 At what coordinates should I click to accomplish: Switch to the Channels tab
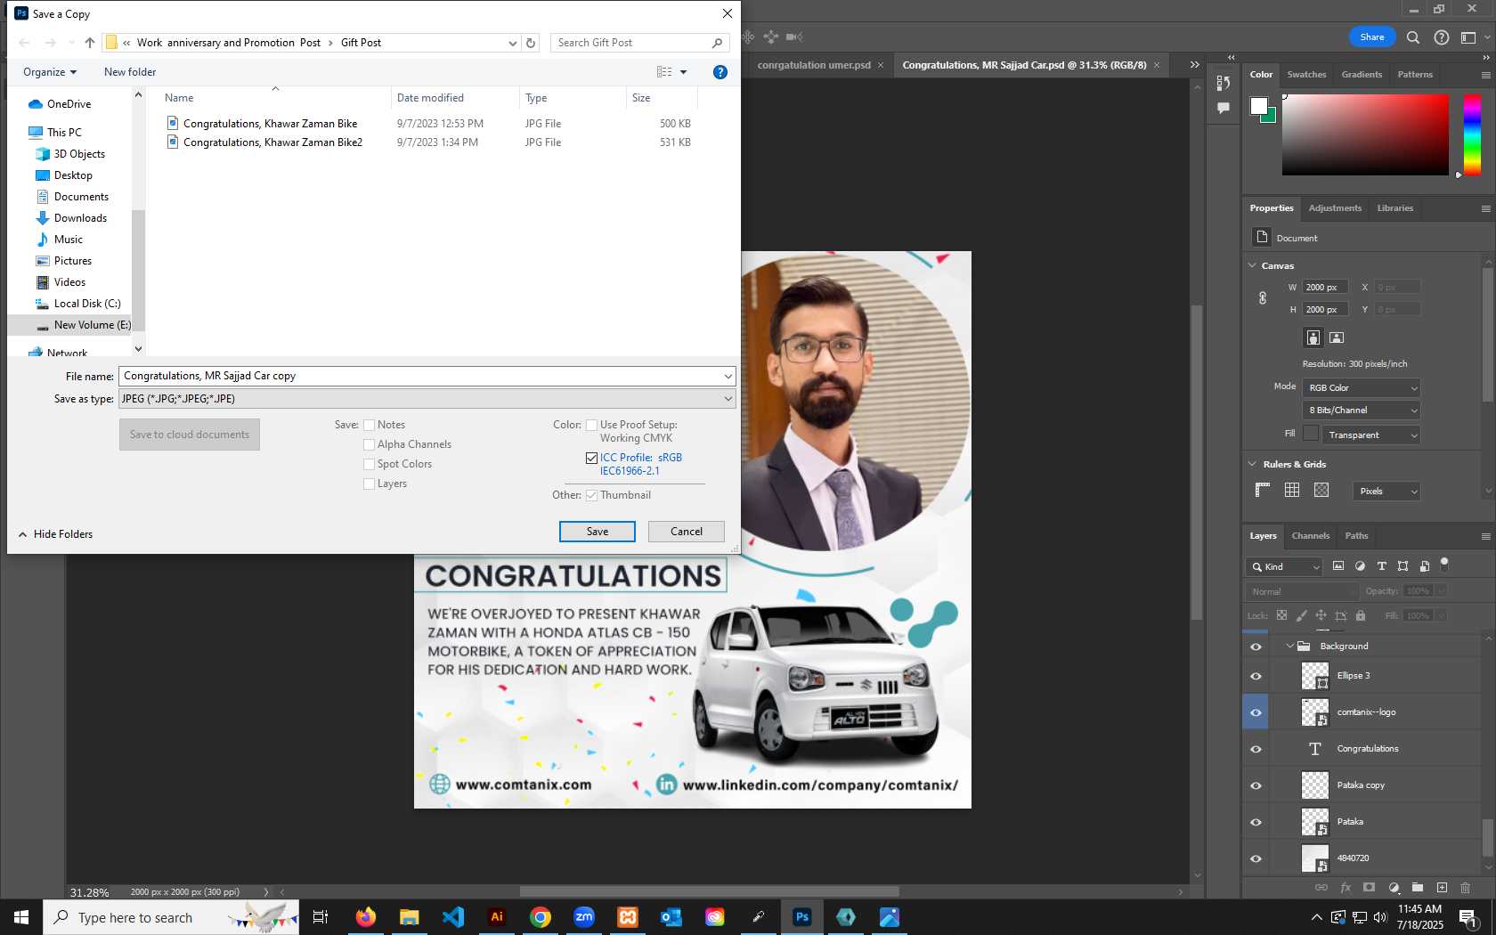(1310, 536)
